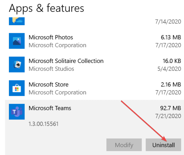Select the Microsoft Solitaire Collection entry name
The image size is (184, 155).
click(x=66, y=61)
